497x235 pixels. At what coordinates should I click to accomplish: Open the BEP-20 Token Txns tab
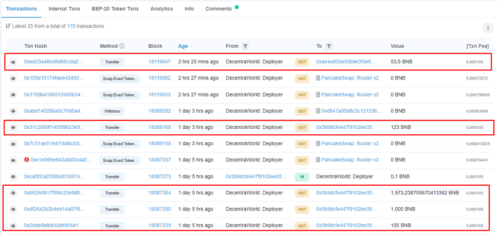click(115, 9)
